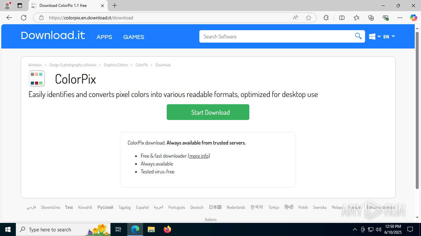Open Design & photography software breadcrumb
This screenshot has height=236, width=421.
pyautogui.click(x=73, y=65)
